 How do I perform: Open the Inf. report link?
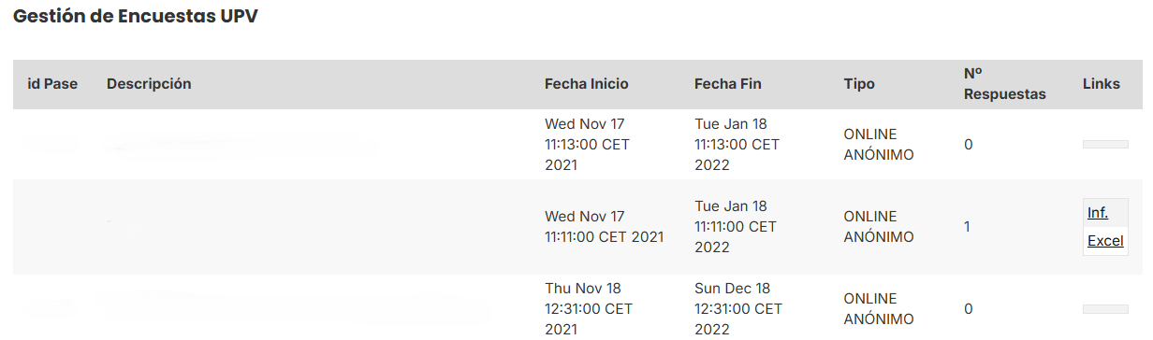[x=1098, y=213]
